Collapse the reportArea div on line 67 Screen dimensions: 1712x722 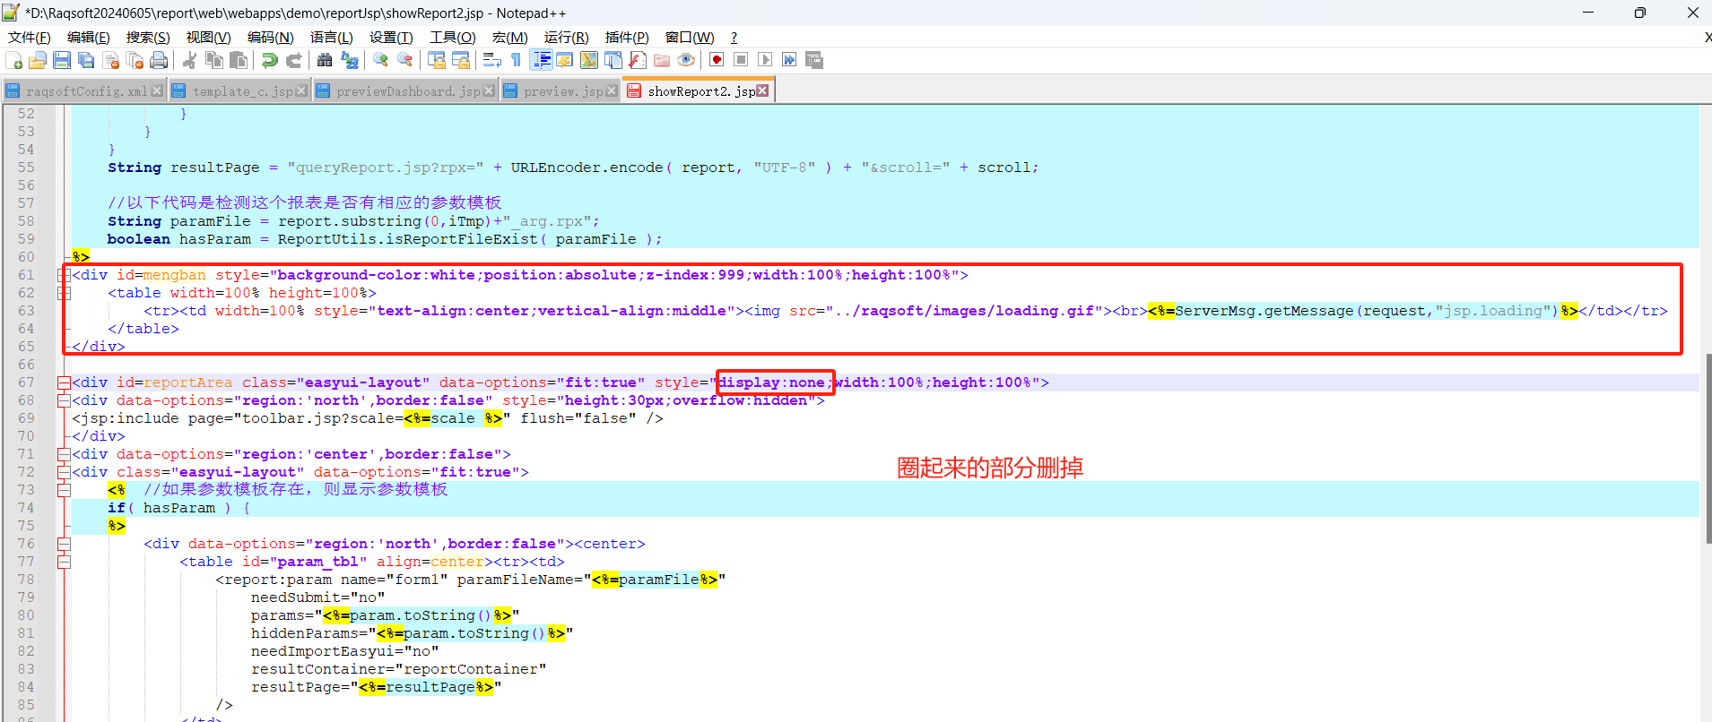64,382
